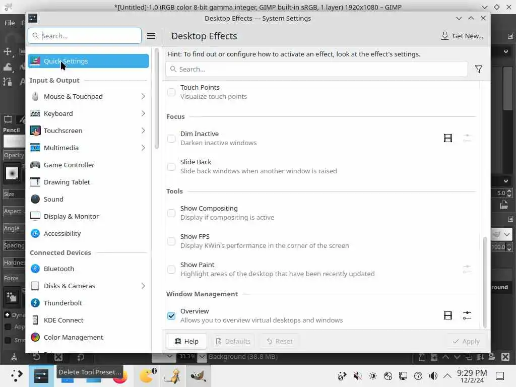Open KDE Connect settings
The height and width of the screenshot is (387, 516).
[x=89, y=320]
